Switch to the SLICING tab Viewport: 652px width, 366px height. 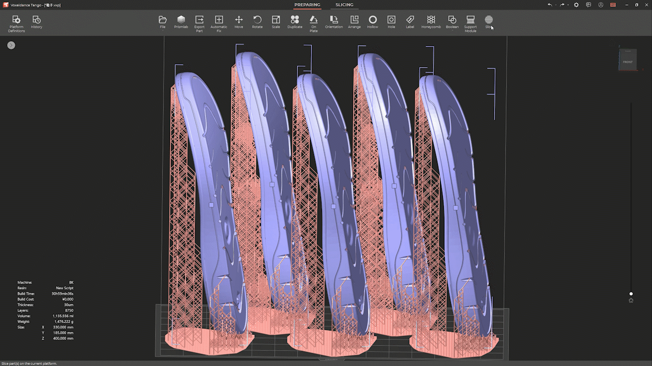[x=344, y=5]
